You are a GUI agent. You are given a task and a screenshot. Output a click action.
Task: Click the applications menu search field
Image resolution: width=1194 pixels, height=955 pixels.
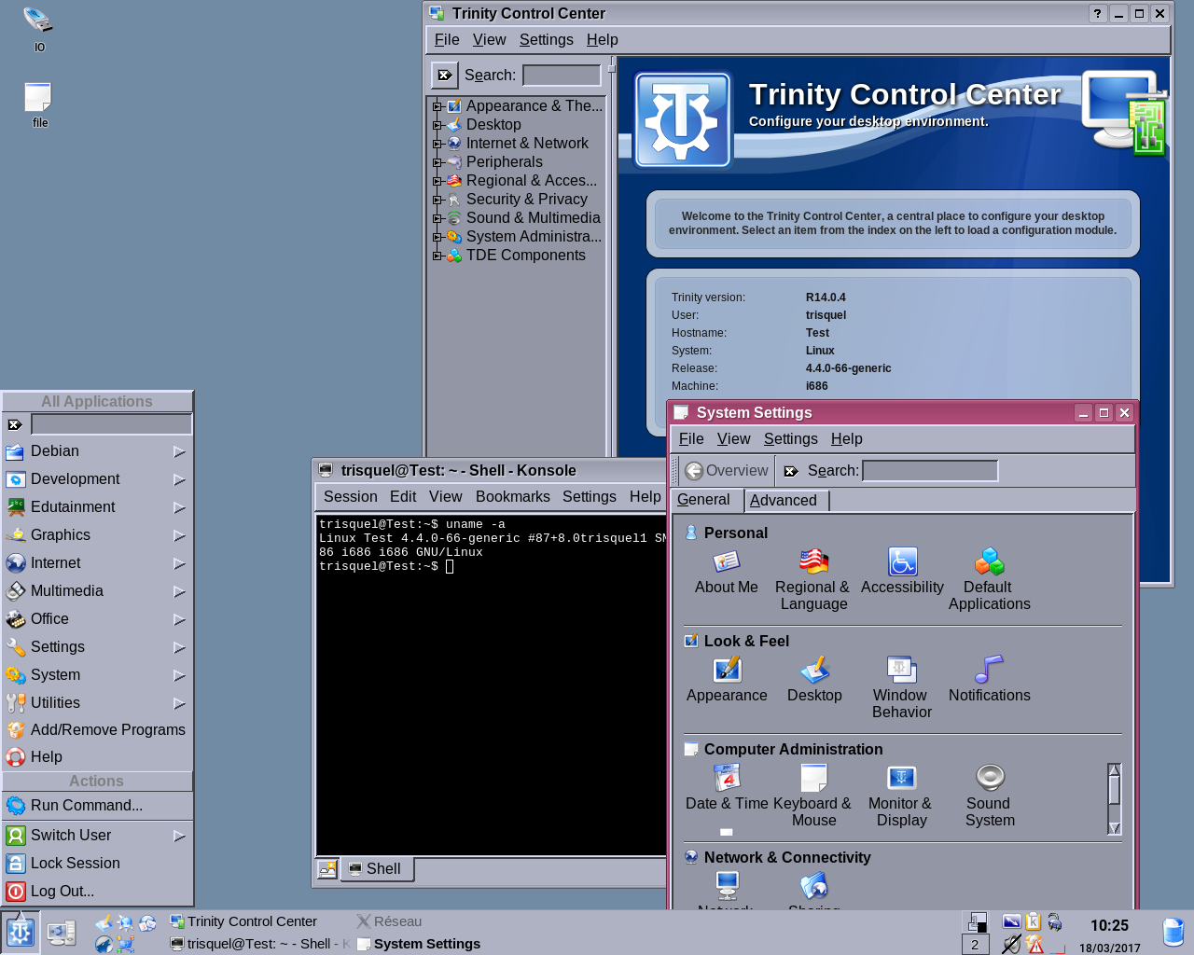coord(111,424)
